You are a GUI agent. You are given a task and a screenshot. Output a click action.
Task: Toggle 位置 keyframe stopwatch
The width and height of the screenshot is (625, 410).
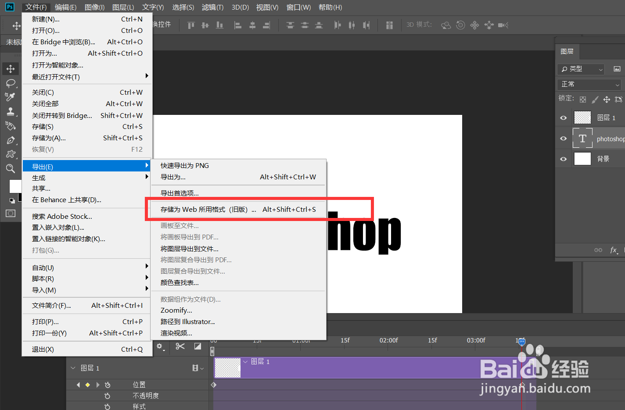pyautogui.click(x=108, y=385)
